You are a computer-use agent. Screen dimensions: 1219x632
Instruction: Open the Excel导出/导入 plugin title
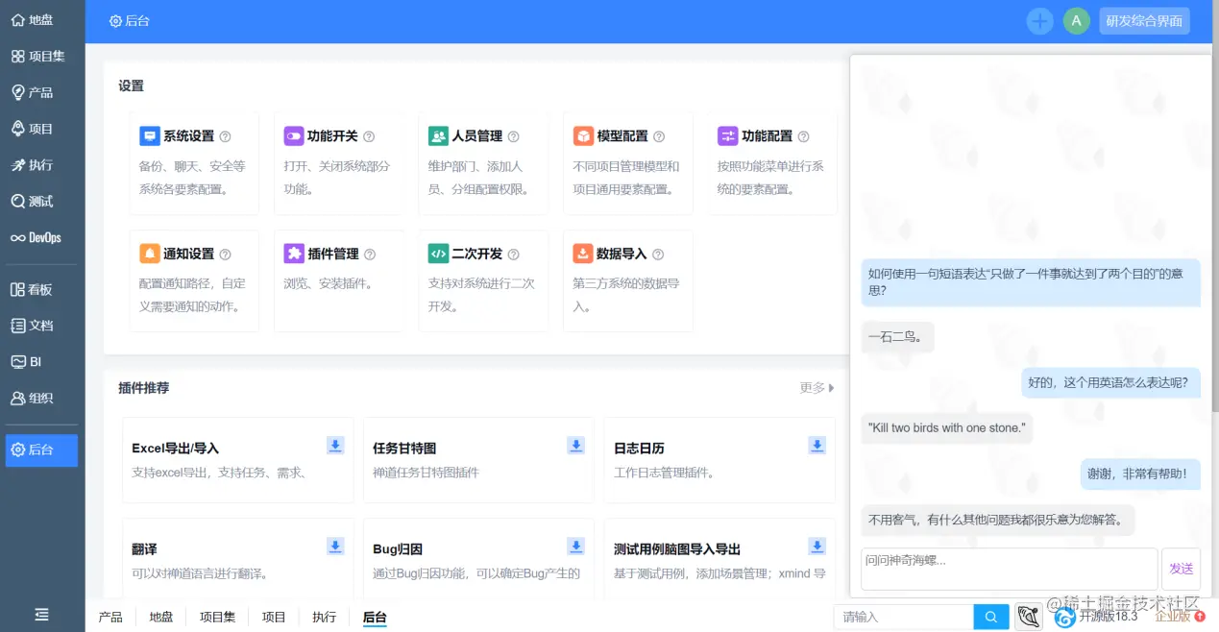click(x=176, y=449)
